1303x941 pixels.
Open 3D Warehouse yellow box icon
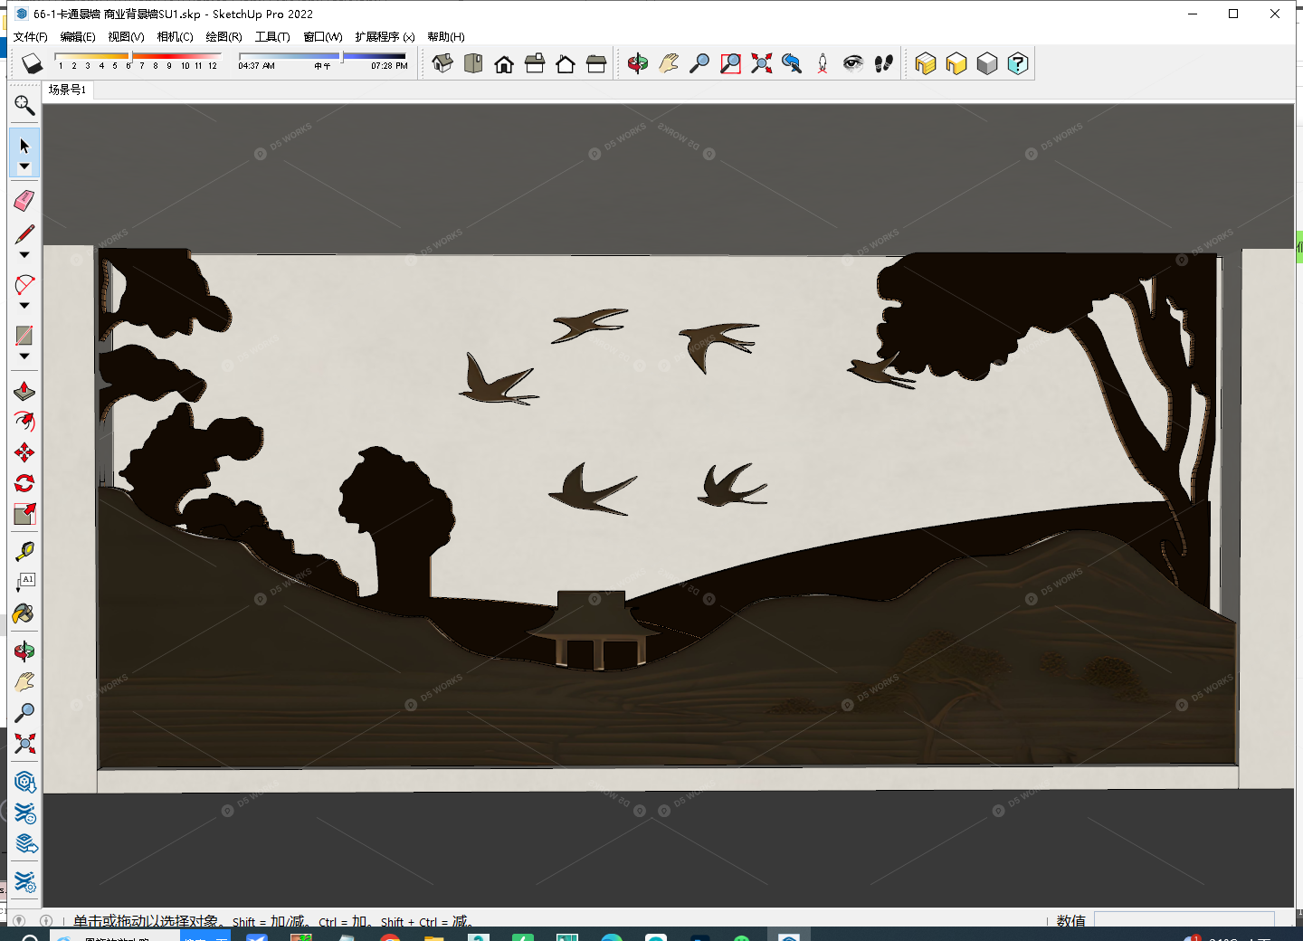(926, 63)
